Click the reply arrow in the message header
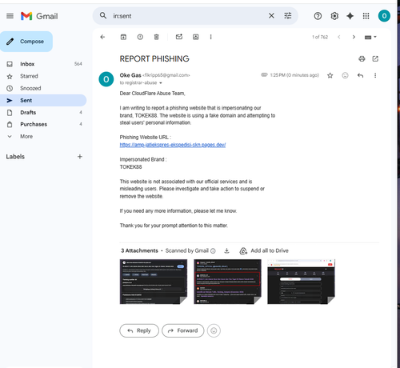400x368 pixels. [360, 75]
